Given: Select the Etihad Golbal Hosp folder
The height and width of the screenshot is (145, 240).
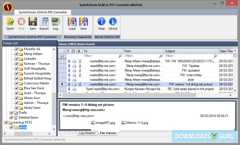Looking at the screenshot, I should (37, 78).
